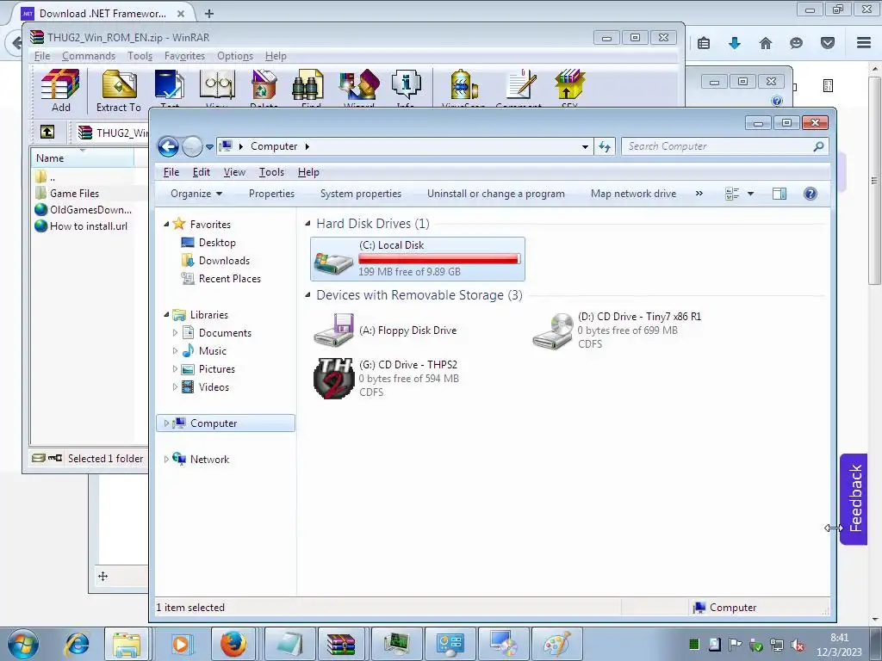Click the SFX icon in WinRAR toolbar
The image size is (882, 661).
[x=569, y=87]
